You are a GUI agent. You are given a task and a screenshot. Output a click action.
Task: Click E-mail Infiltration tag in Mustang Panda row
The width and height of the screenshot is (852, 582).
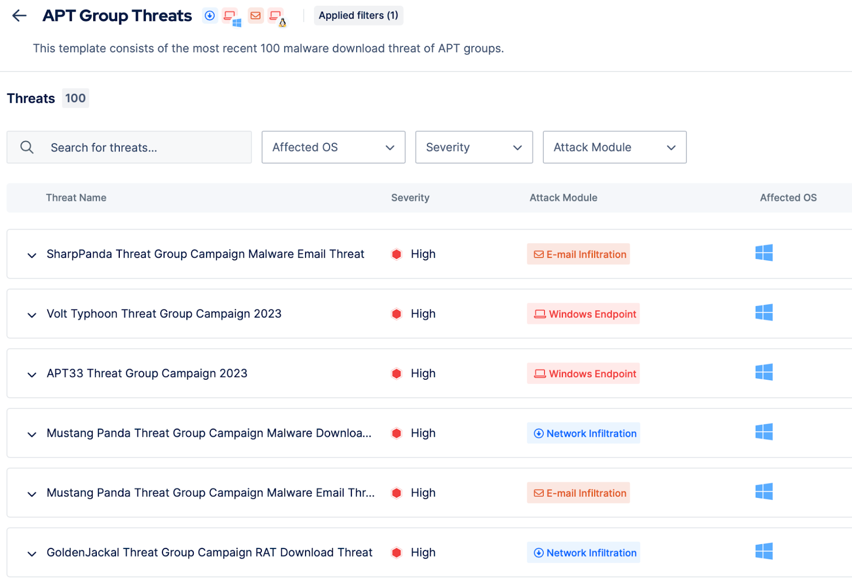point(578,493)
